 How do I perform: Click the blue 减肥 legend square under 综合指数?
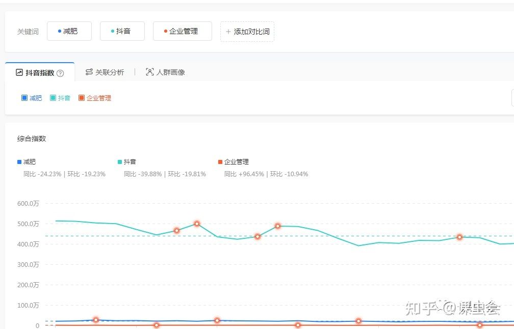click(x=19, y=162)
